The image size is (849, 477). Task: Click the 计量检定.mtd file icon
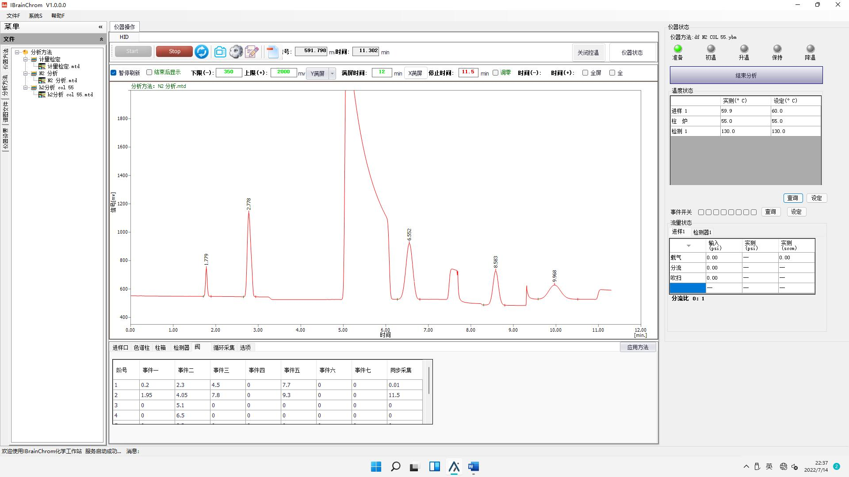click(x=42, y=66)
